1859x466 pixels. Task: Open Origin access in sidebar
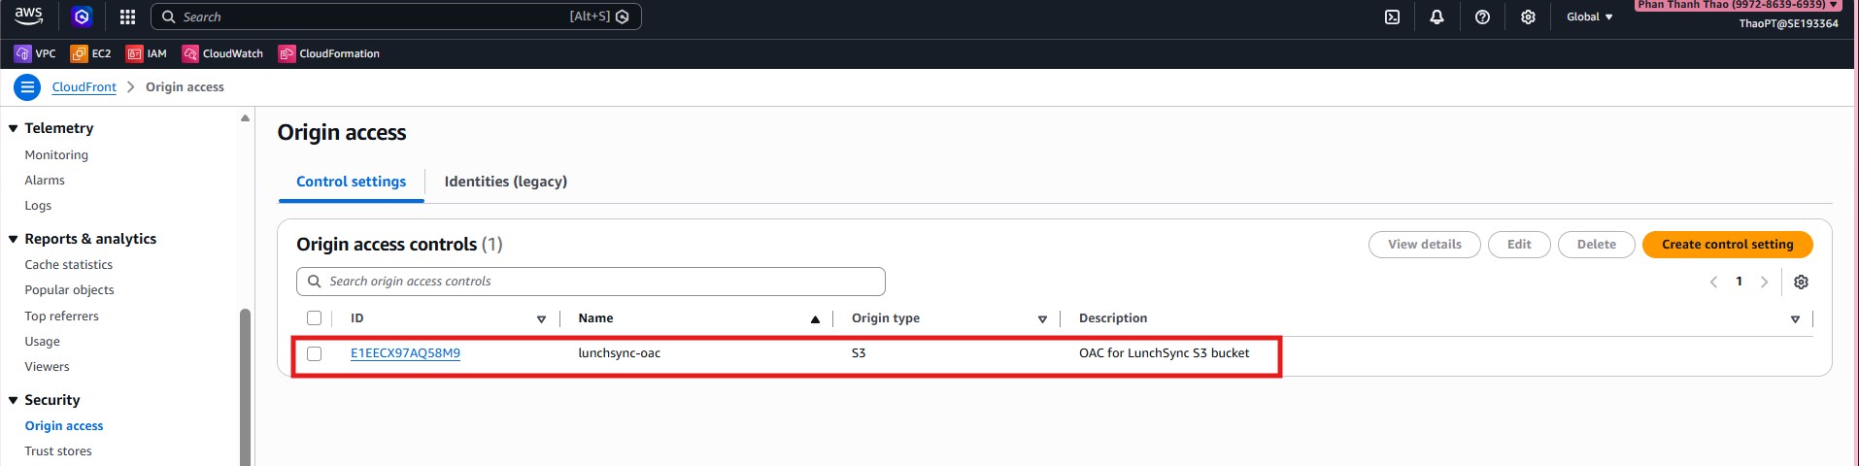(64, 426)
